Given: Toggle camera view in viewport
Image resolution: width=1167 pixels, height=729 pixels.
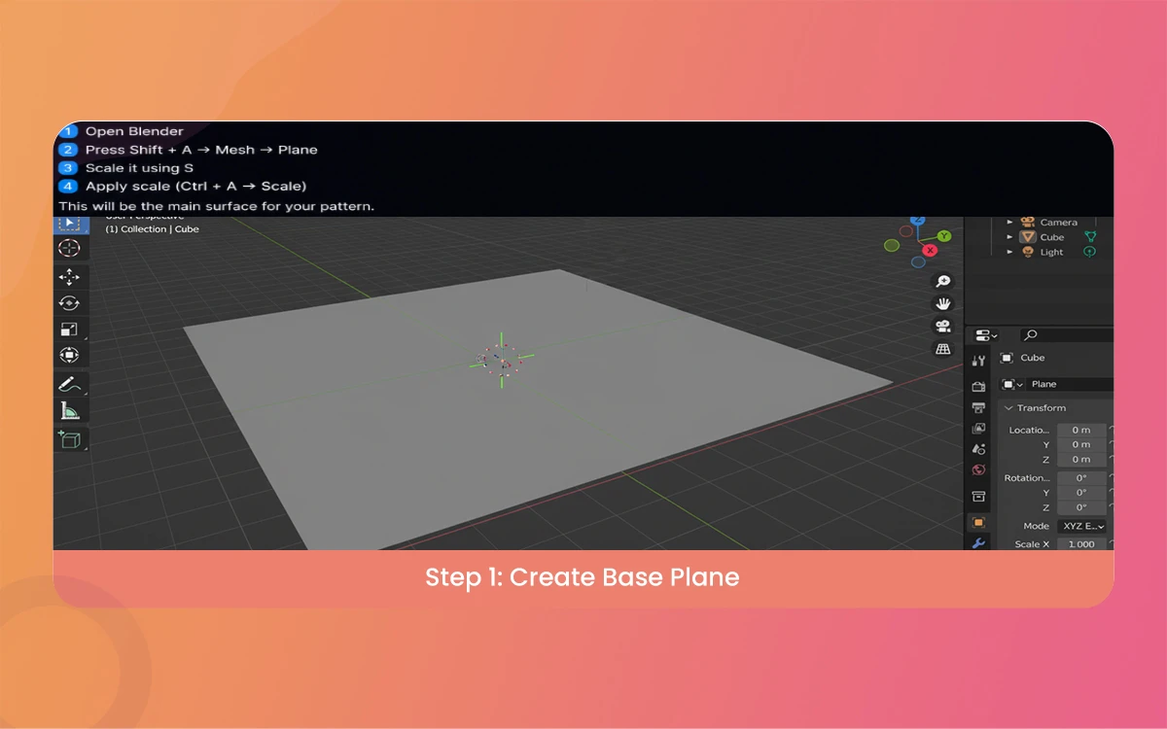Looking at the screenshot, I should [x=942, y=326].
